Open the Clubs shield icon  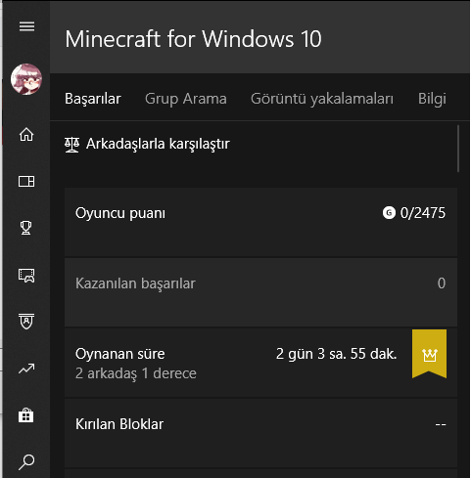tap(26, 322)
